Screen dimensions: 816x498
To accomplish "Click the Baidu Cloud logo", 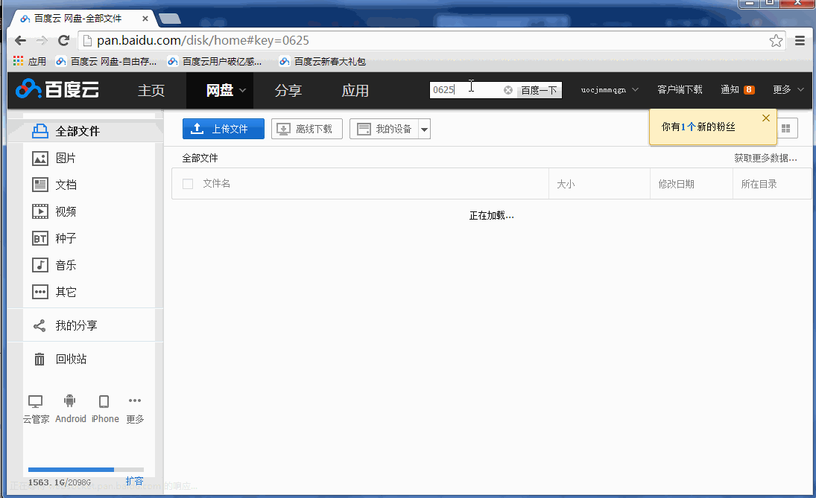I will coord(57,89).
